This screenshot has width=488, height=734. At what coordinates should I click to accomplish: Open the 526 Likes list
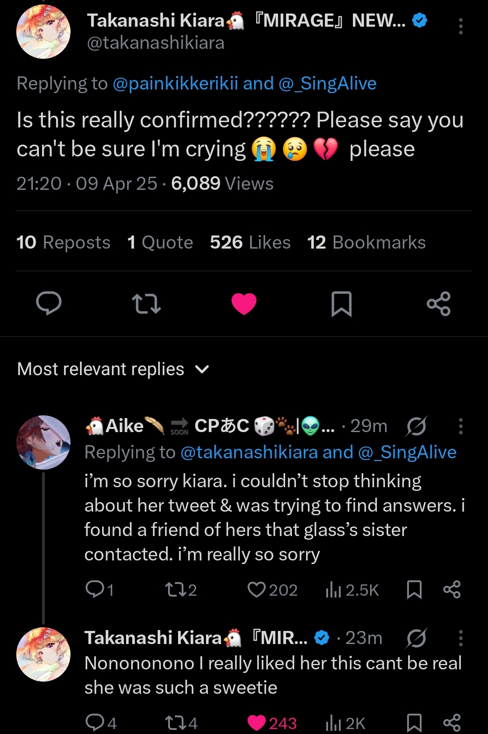pos(250,242)
